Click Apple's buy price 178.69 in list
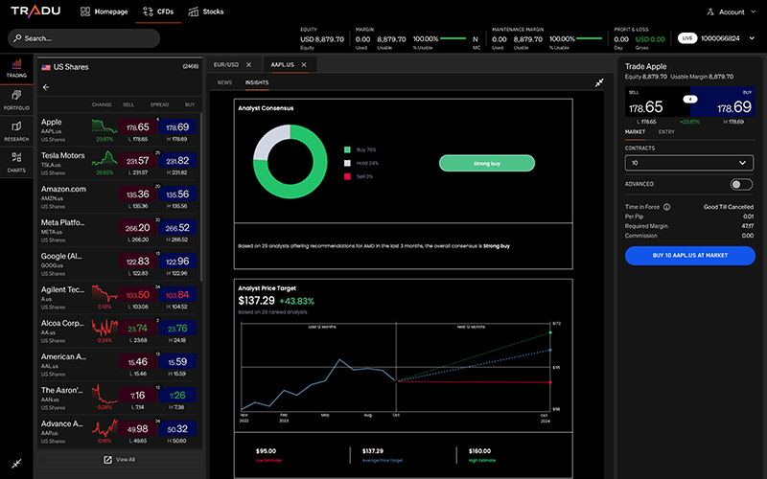The height and width of the screenshot is (479, 767). click(177, 127)
